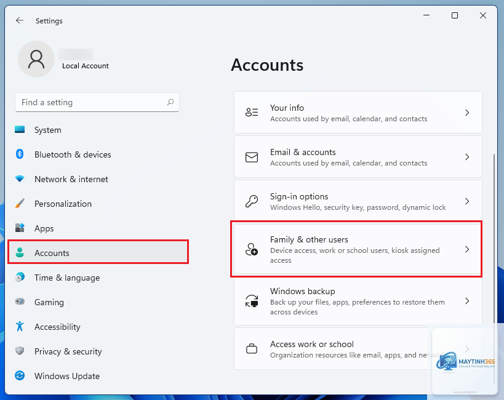Click the Network wifi icon

coord(20,179)
